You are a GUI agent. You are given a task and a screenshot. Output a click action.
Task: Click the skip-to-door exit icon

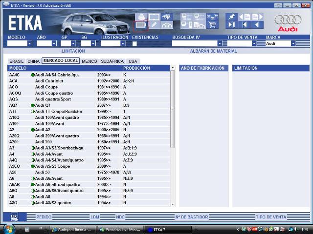pyautogui.click(x=231, y=25)
